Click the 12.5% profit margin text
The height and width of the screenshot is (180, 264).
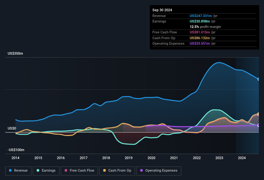pos(205,27)
